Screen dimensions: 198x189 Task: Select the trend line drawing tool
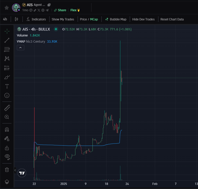coord(7,40)
